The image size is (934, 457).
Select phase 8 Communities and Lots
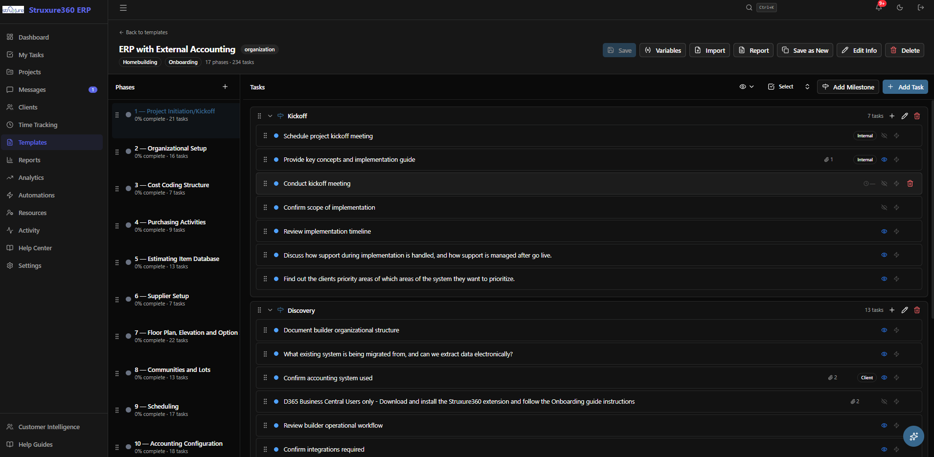pos(176,373)
